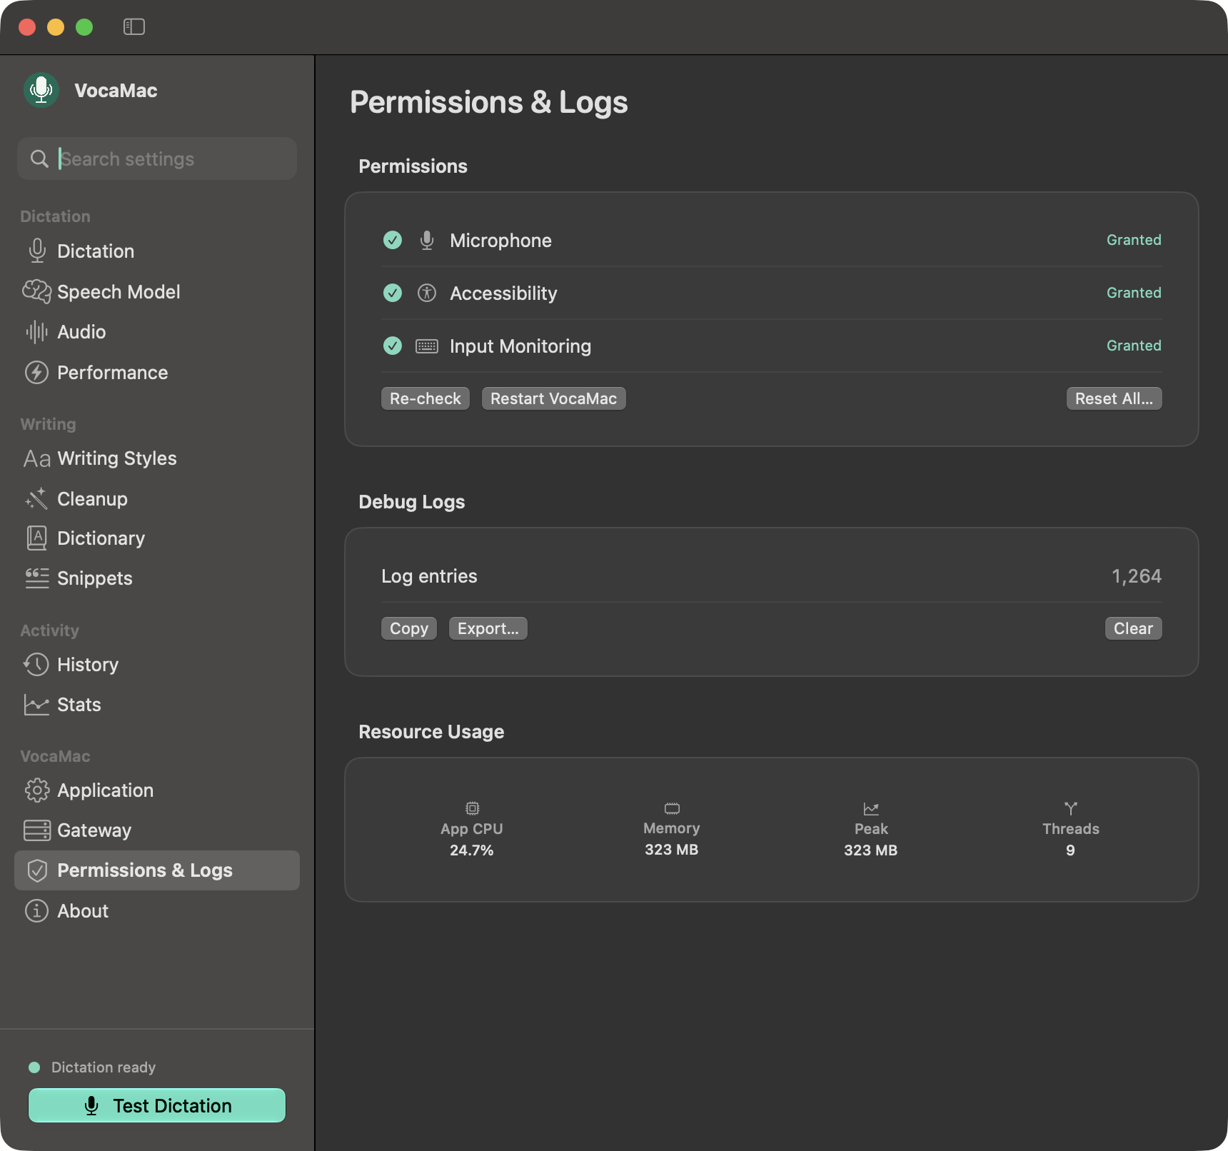Show the About page
This screenshot has width=1228, height=1151.
pos(157,911)
